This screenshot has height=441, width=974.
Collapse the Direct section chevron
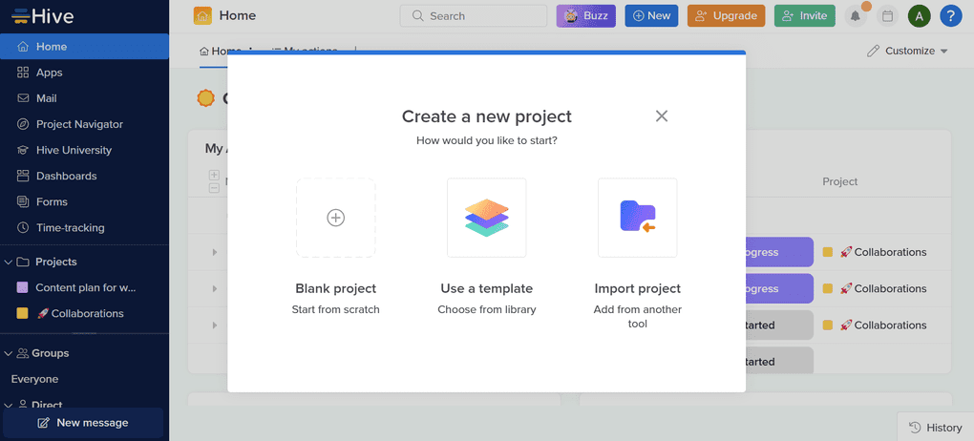point(8,405)
